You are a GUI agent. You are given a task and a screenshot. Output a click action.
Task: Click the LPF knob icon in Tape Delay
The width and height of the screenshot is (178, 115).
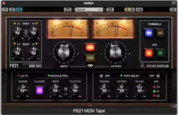point(158,76)
